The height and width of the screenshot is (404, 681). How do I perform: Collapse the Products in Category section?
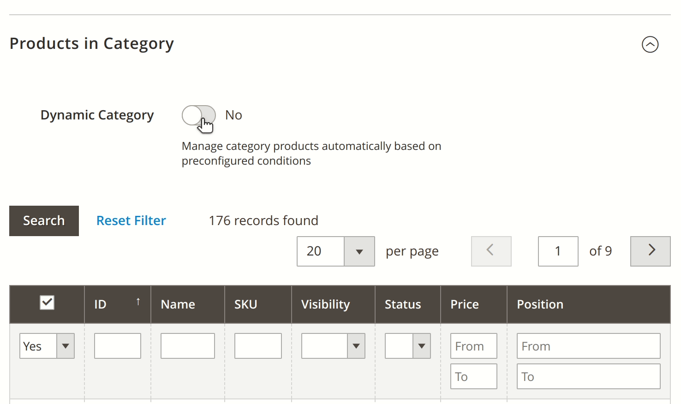click(650, 45)
